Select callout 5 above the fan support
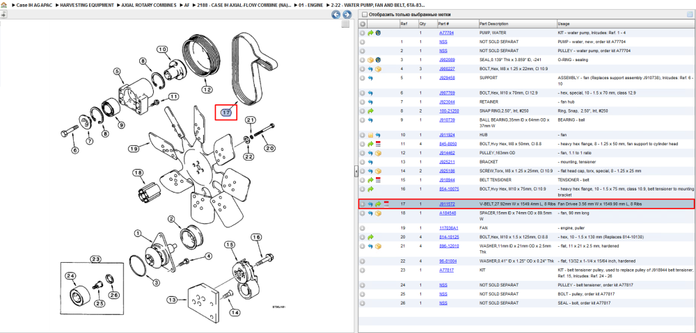This screenshot has width=696, height=333. tap(117, 70)
